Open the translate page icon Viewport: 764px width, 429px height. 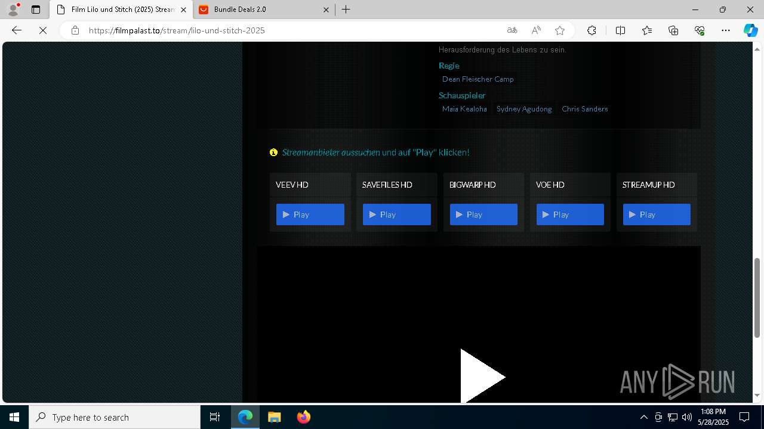point(512,30)
